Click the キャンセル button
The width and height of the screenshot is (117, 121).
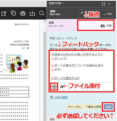75,107
